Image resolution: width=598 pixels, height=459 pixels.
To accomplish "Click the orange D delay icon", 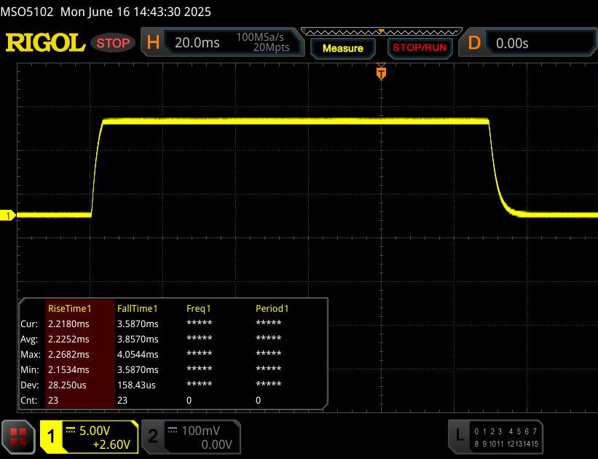I will pyautogui.click(x=474, y=43).
